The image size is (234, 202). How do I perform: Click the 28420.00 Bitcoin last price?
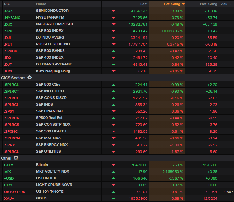click(x=139, y=165)
